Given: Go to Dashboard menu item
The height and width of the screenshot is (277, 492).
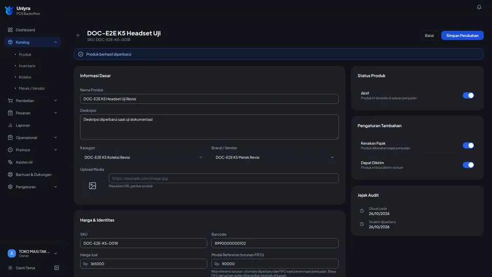Looking at the screenshot, I should click(x=33, y=30).
